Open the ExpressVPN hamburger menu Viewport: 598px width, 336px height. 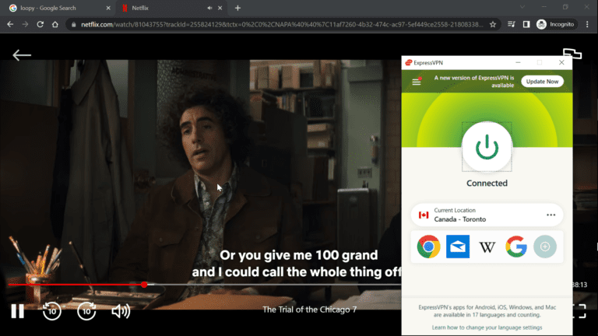pyautogui.click(x=416, y=82)
